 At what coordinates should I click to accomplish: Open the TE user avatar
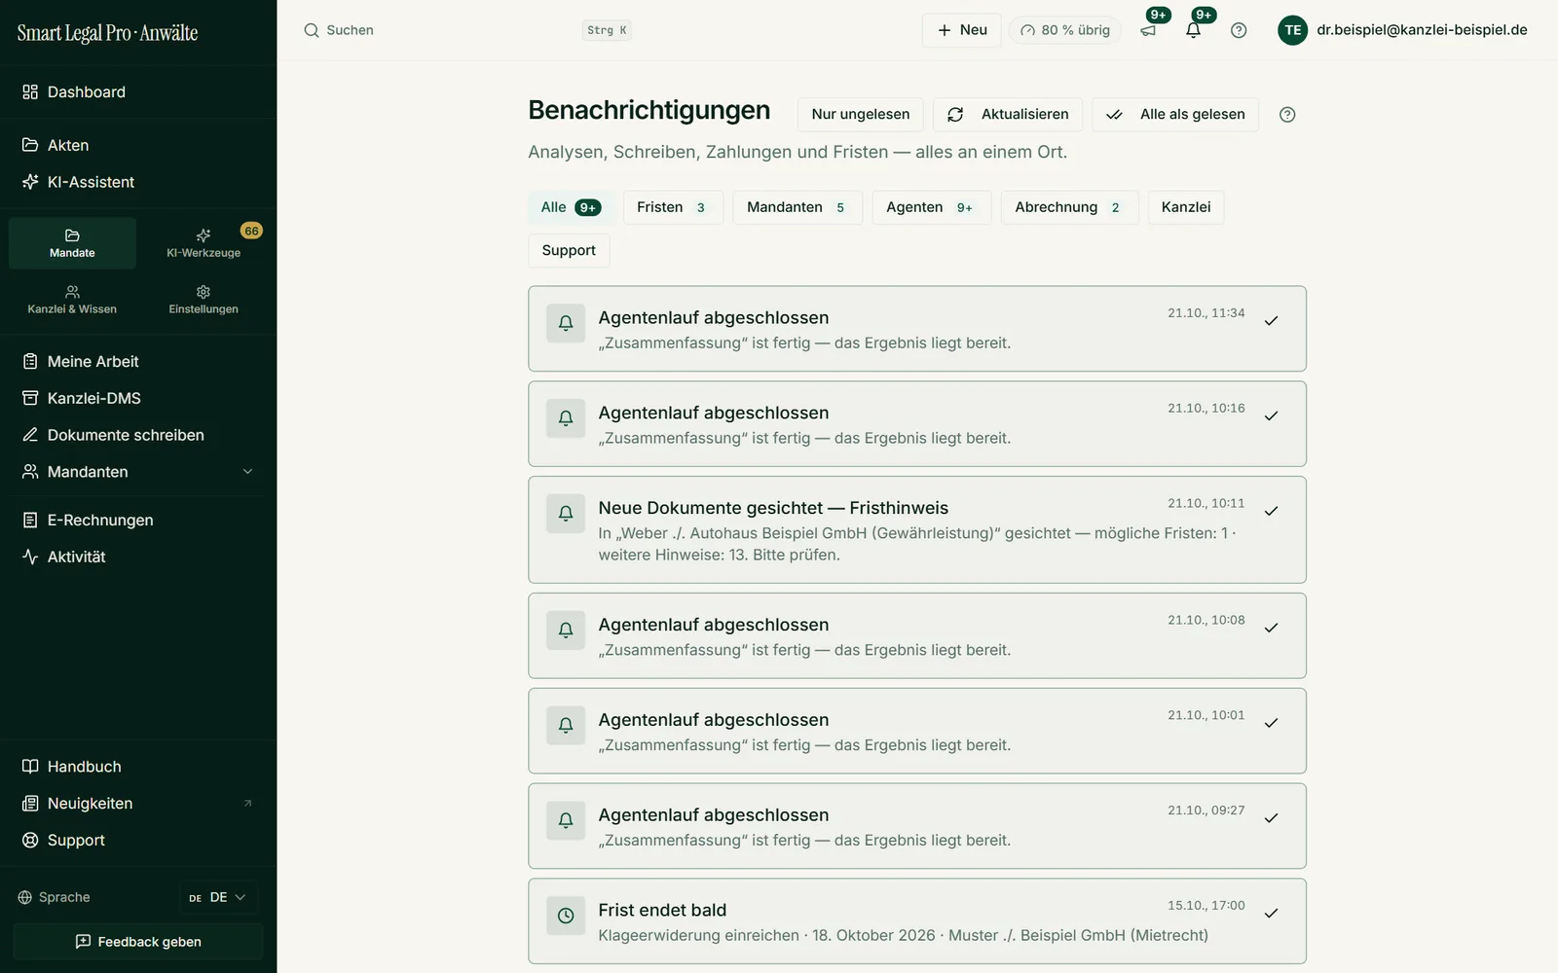pos(1292,30)
